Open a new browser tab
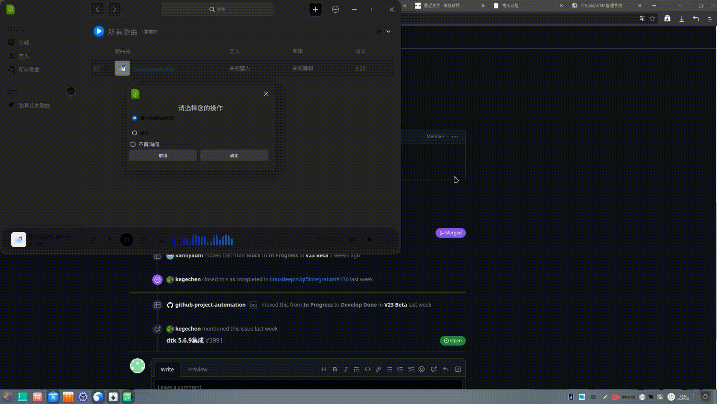The height and width of the screenshot is (404, 717). pyautogui.click(x=654, y=6)
